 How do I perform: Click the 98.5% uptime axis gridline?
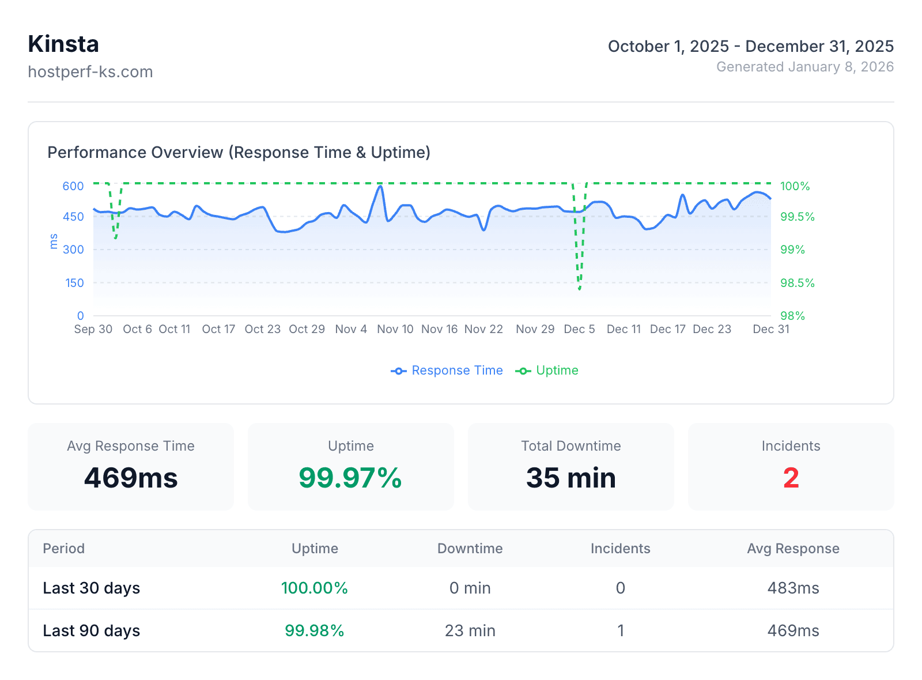[796, 283]
